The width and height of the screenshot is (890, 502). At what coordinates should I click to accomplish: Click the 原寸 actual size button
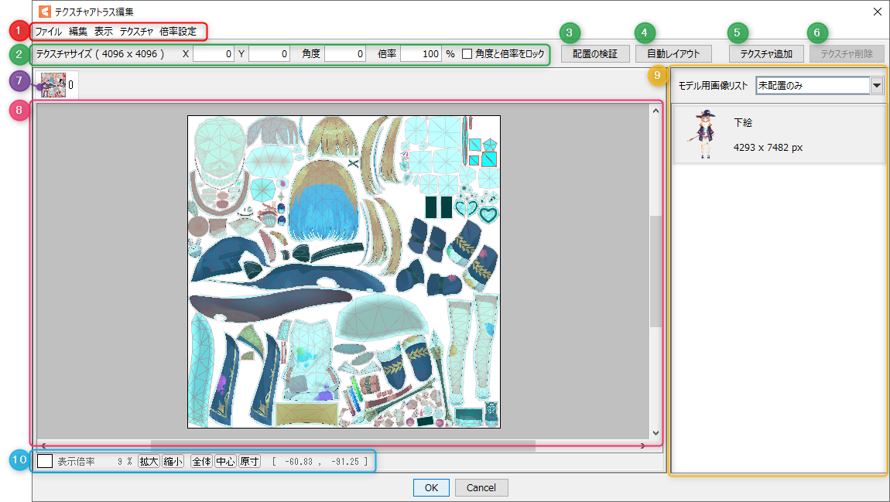(249, 461)
